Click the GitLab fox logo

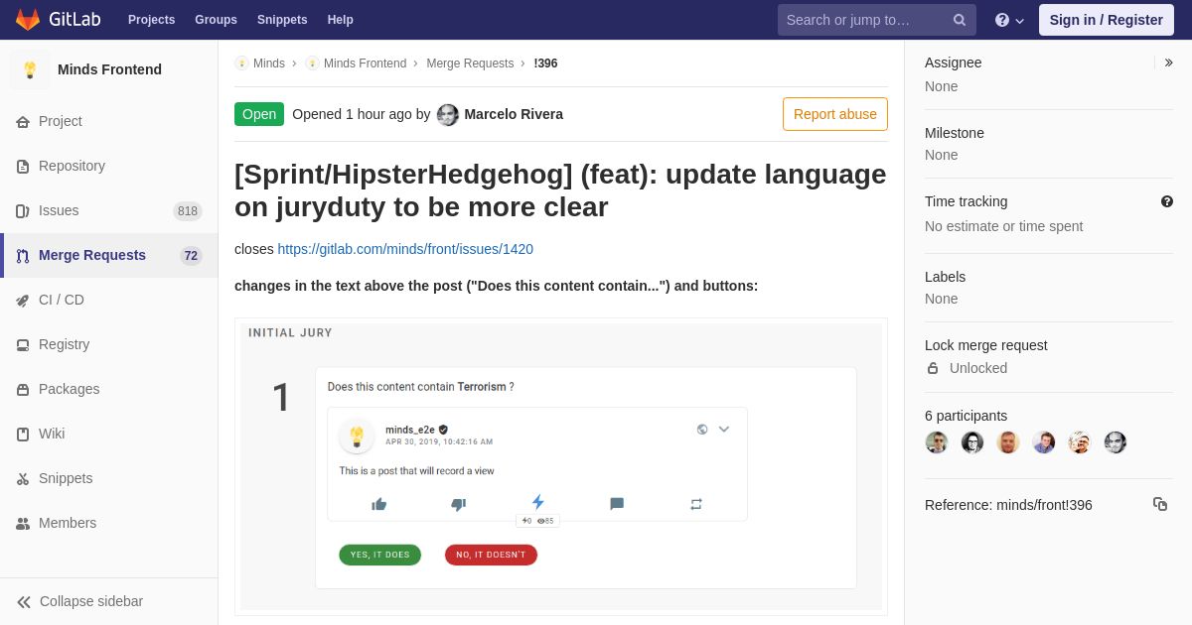(28, 20)
